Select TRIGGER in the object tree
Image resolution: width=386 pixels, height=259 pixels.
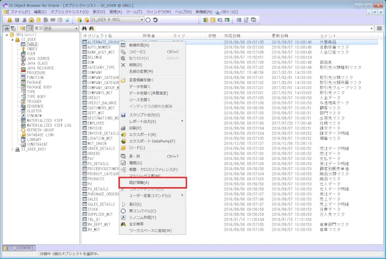(x=34, y=102)
